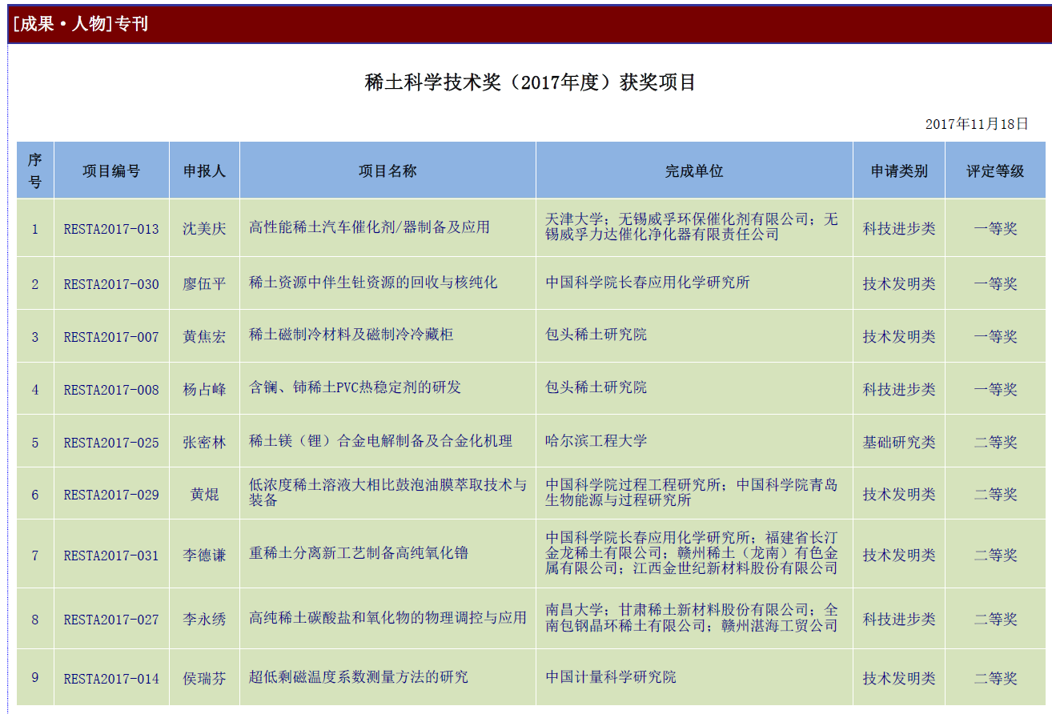Click the 评定等级 column header
1052x714 pixels.
point(995,170)
